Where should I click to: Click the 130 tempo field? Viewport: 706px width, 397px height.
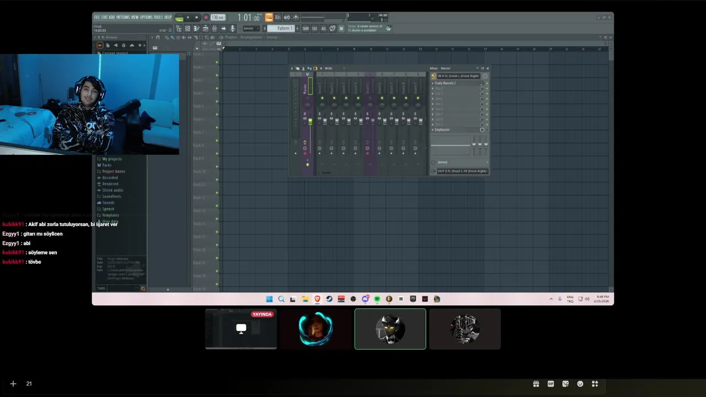pyautogui.click(x=218, y=17)
